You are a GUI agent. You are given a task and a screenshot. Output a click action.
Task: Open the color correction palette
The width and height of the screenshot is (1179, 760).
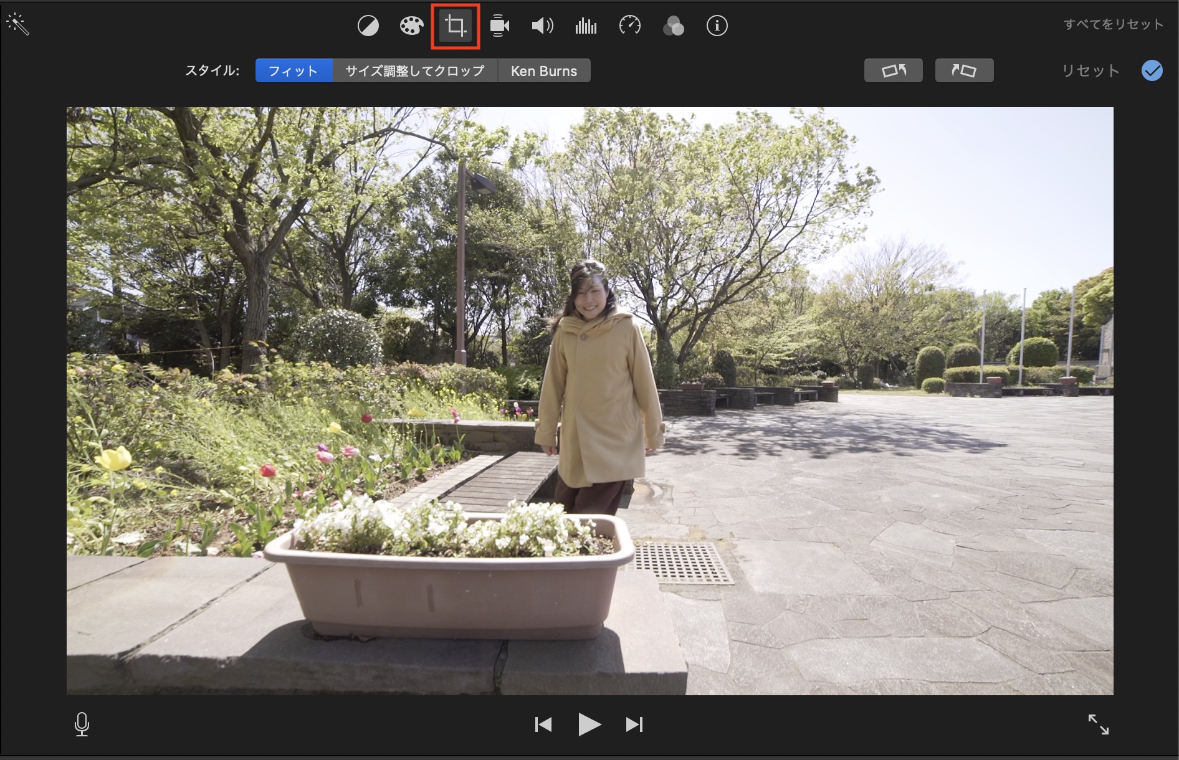point(411,26)
